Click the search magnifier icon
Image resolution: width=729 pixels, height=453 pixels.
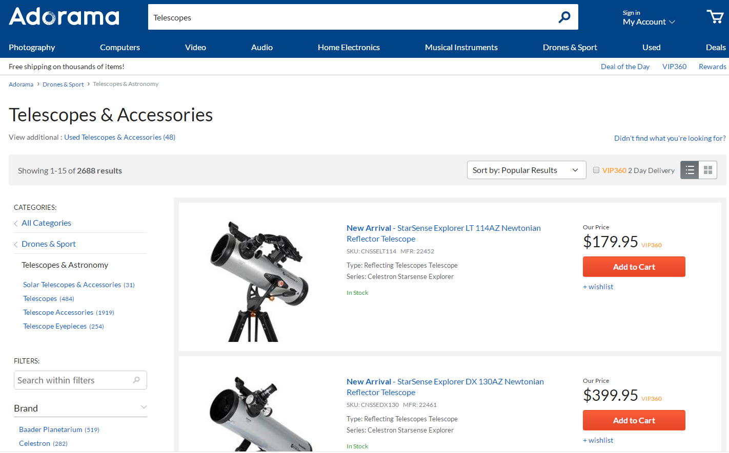(x=564, y=17)
